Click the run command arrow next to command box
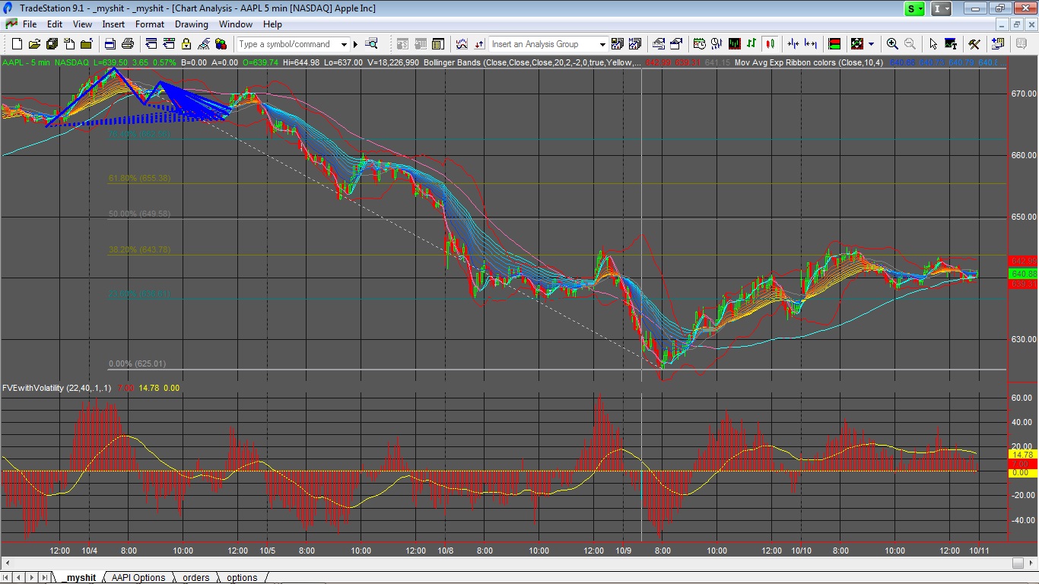Image resolution: width=1039 pixels, height=584 pixels. (x=355, y=44)
